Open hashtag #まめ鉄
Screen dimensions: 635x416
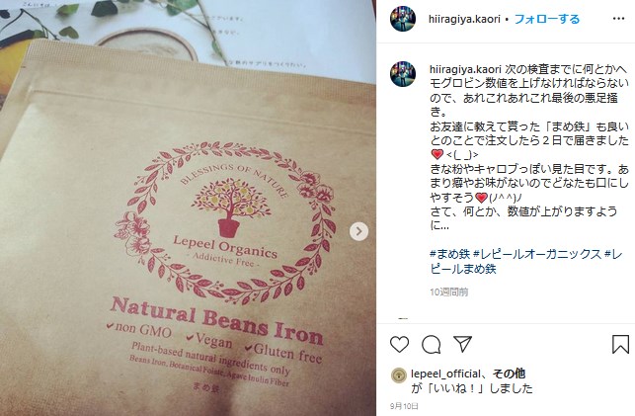coord(449,254)
